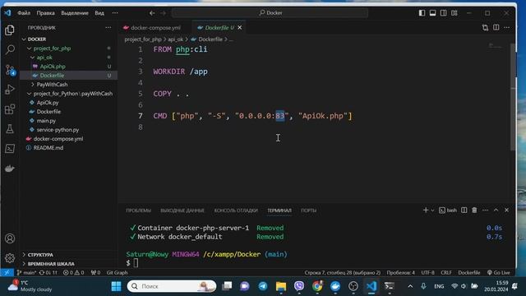Viewport: 526px width, 296px height.
Task: Open Docker Desktop from the taskbar
Action: [x=335, y=286]
